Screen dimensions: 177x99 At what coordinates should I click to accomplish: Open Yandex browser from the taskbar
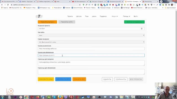pyautogui.click(x=21, y=97)
